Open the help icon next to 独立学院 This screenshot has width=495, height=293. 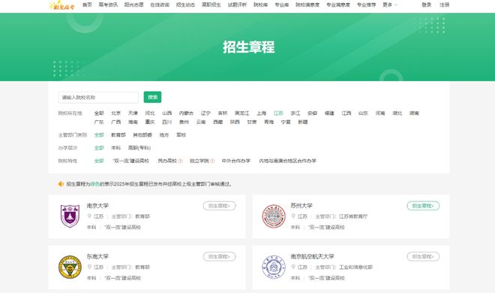[x=212, y=161]
